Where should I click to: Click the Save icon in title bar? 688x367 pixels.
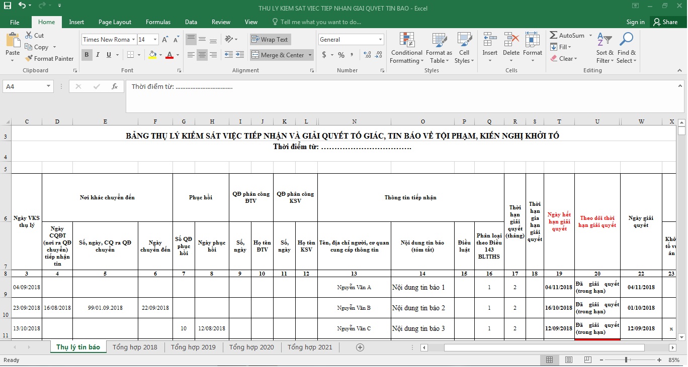coord(8,6)
